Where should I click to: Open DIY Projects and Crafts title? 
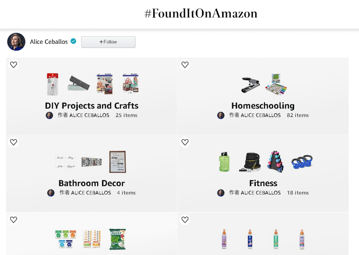pos(92,106)
